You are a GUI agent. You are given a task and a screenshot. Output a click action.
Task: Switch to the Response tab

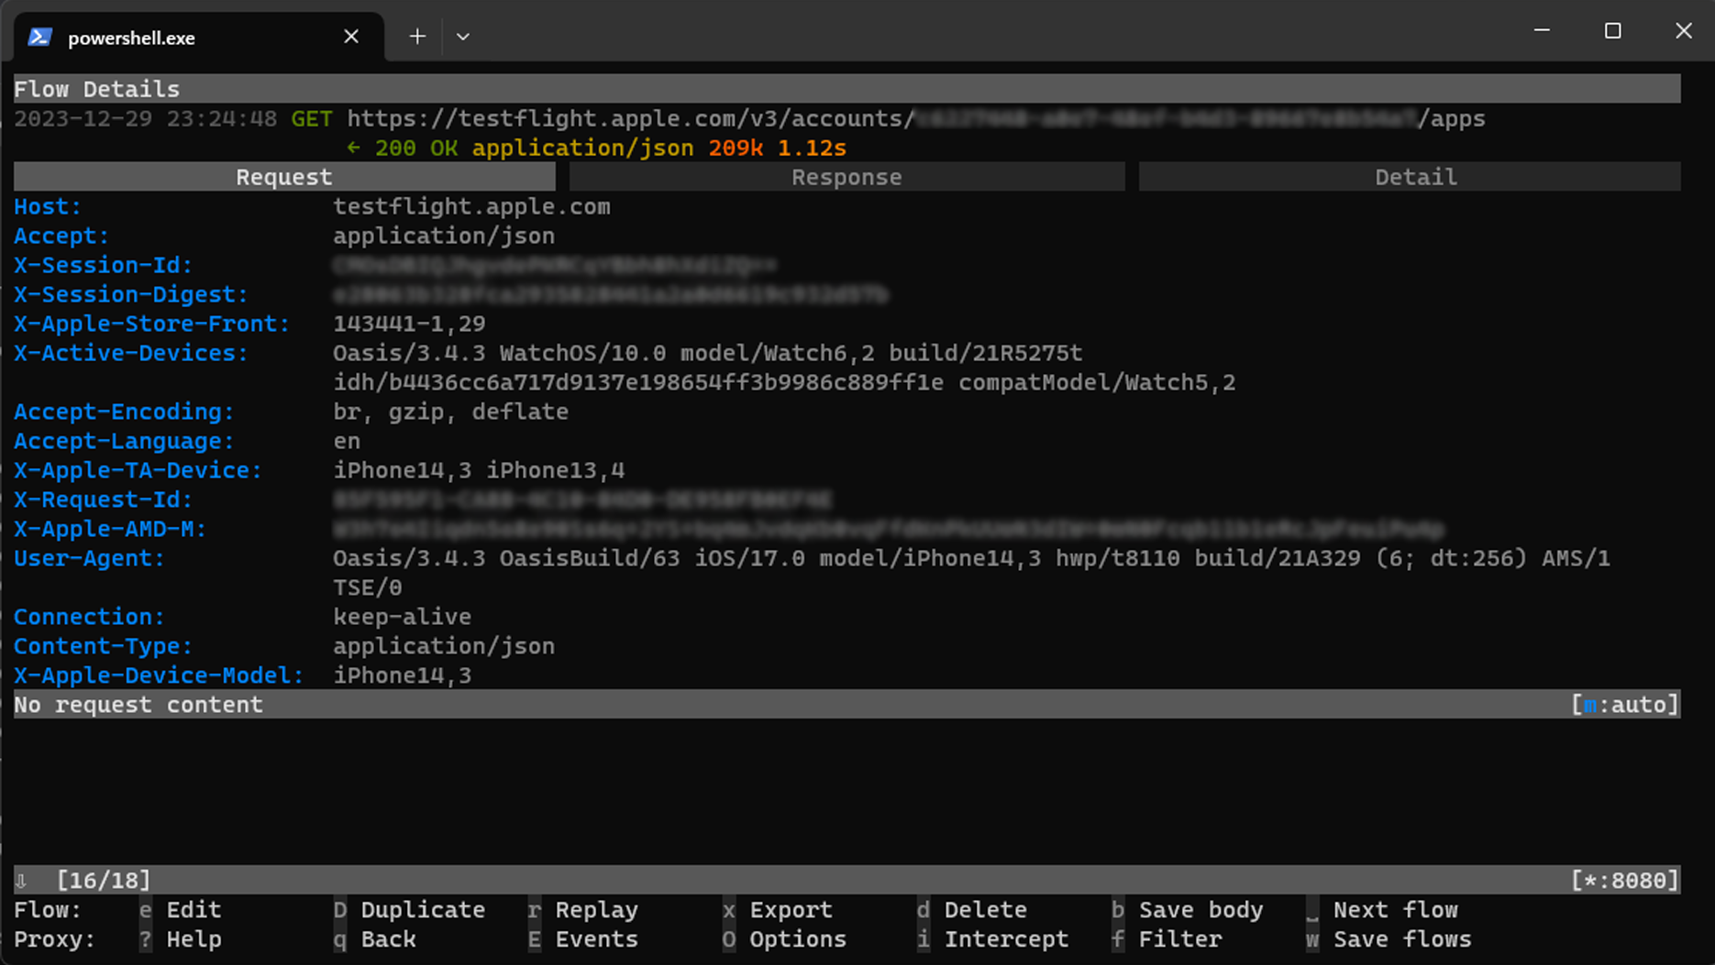tap(846, 177)
